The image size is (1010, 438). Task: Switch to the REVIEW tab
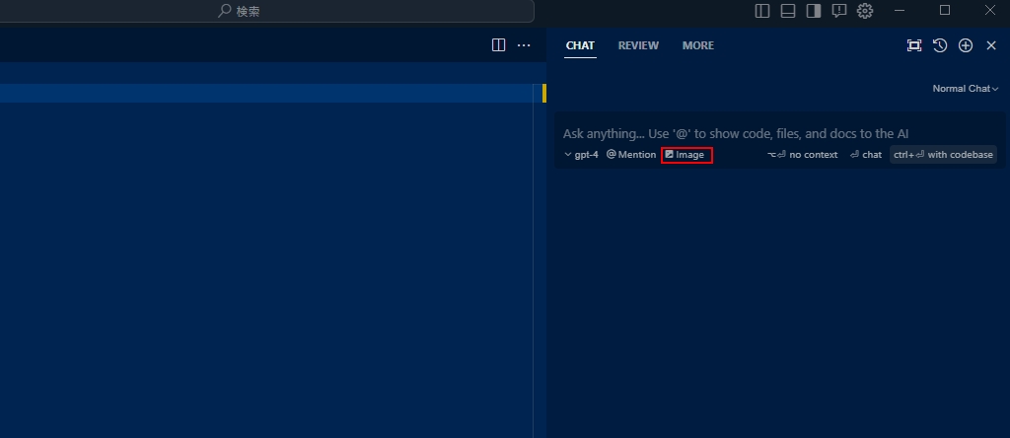638,45
